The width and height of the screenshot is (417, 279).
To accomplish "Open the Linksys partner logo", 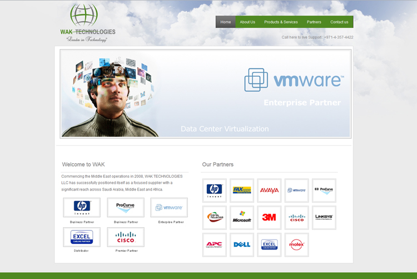I will 324,217.
